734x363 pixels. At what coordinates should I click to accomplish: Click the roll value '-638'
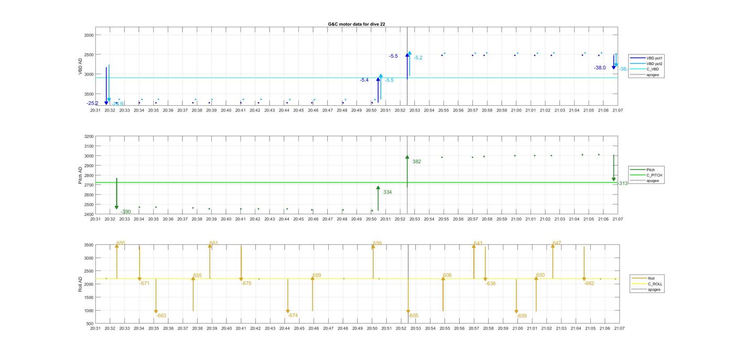pyautogui.click(x=490, y=283)
